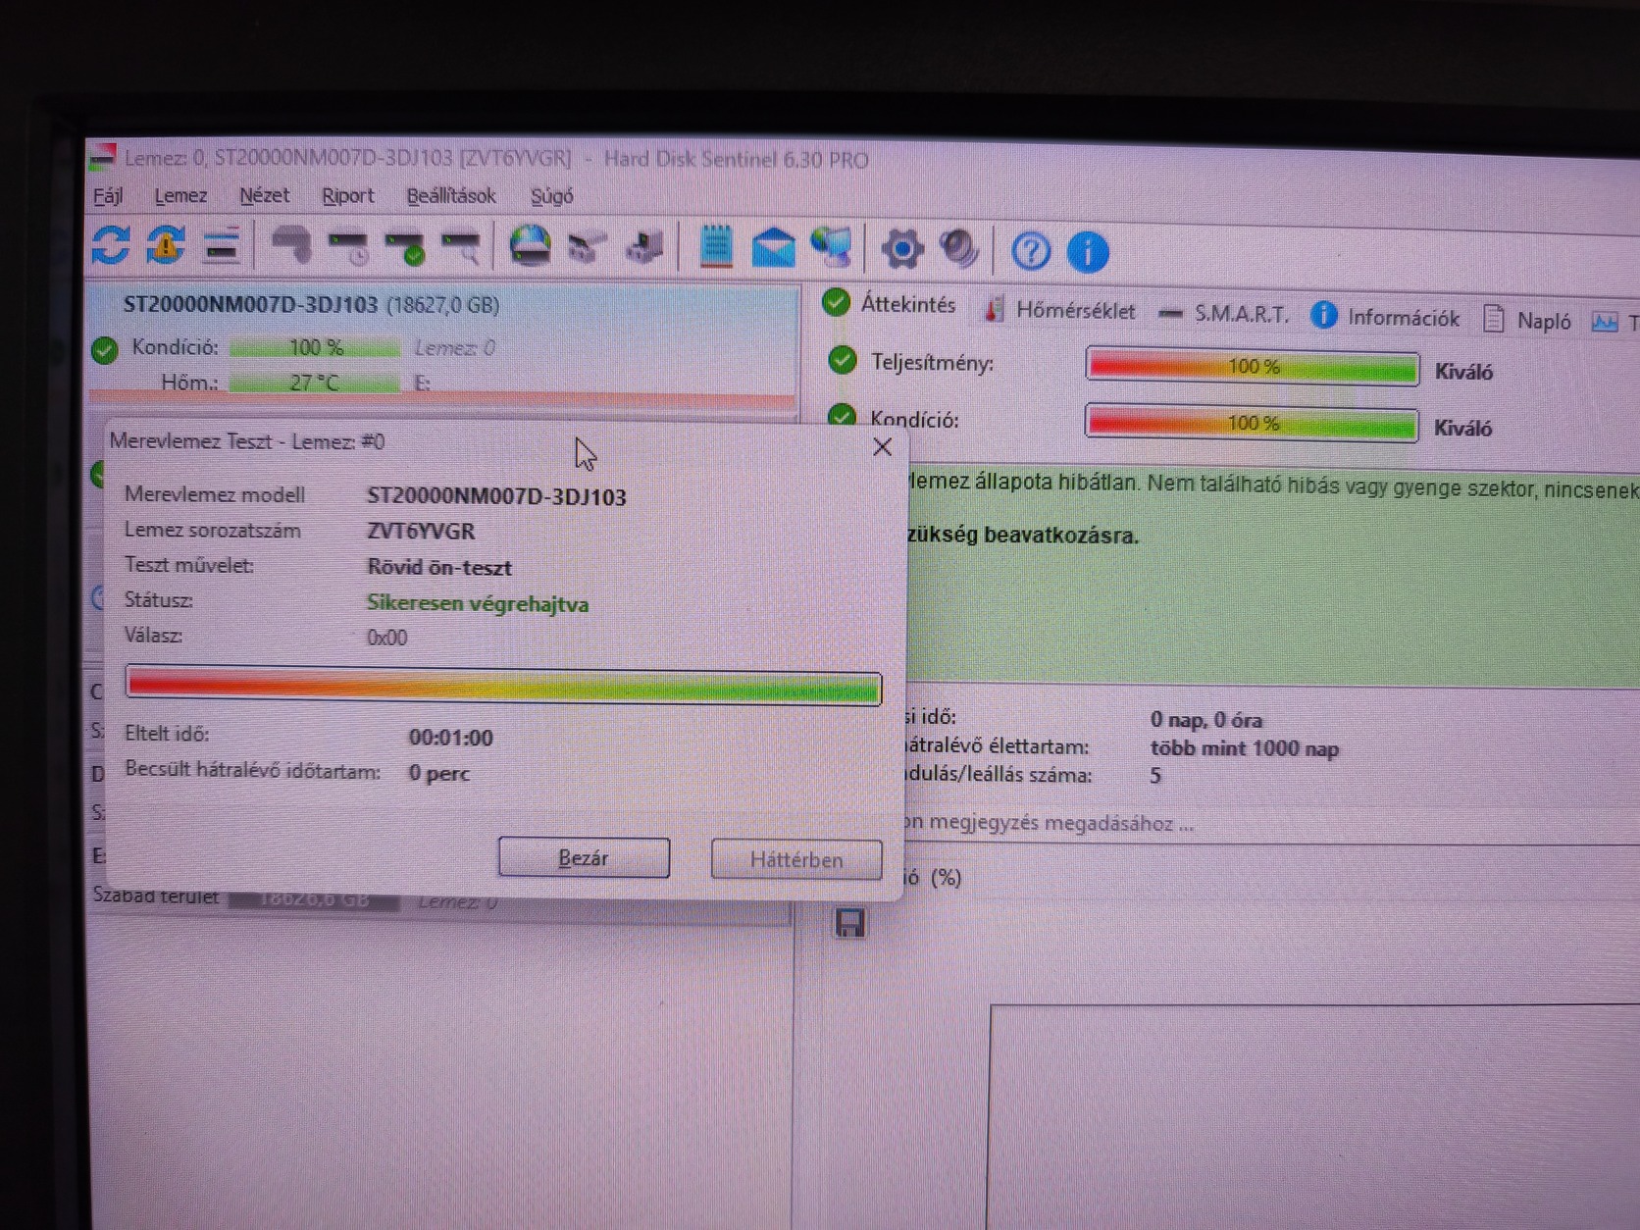Switch to the Napló tab
Viewport: 1640px width, 1230px height.
(1527, 320)
